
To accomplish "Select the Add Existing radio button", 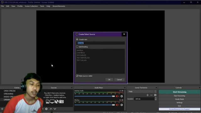I will click(77, 47).
